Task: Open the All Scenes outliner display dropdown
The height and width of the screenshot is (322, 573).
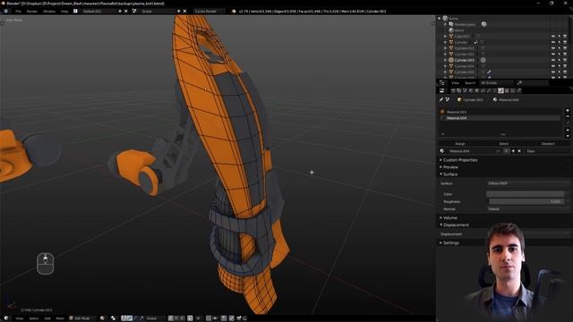Action: (x=496, y=83)
